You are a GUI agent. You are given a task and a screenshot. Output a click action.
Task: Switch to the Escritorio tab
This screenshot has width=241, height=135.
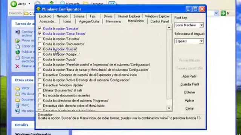[x=45, y=16]
